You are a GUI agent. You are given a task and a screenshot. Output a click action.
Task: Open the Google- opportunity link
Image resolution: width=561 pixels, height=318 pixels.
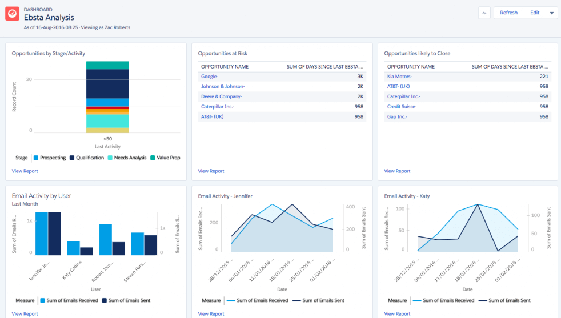click(210, 76)
